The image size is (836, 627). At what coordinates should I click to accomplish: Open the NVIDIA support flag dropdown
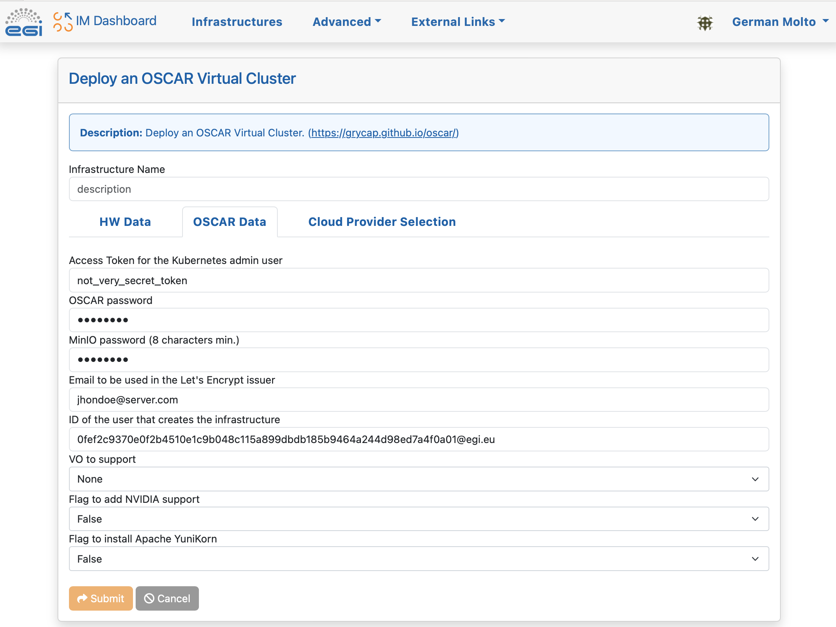pos(418,519)
